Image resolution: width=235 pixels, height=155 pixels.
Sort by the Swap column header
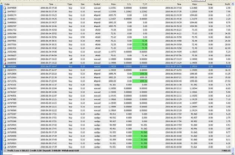[205, 4]
